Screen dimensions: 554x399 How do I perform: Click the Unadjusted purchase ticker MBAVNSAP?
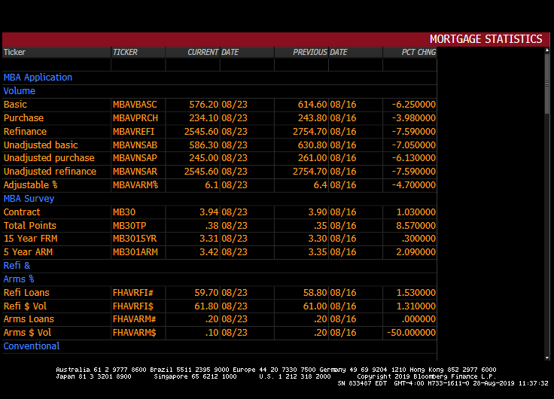[135, 158]
